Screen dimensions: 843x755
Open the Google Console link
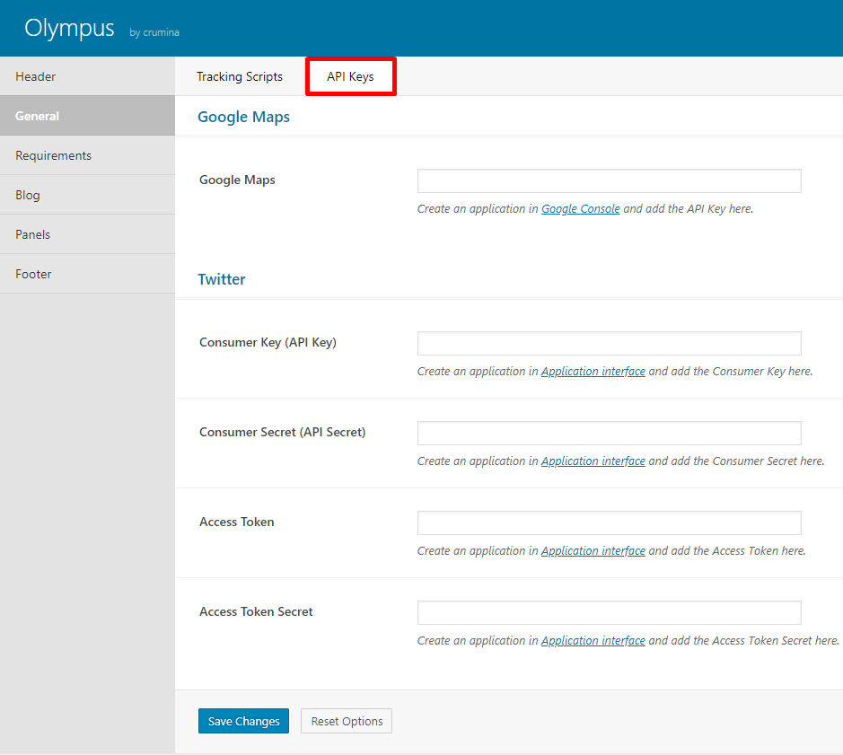[581, 208]
